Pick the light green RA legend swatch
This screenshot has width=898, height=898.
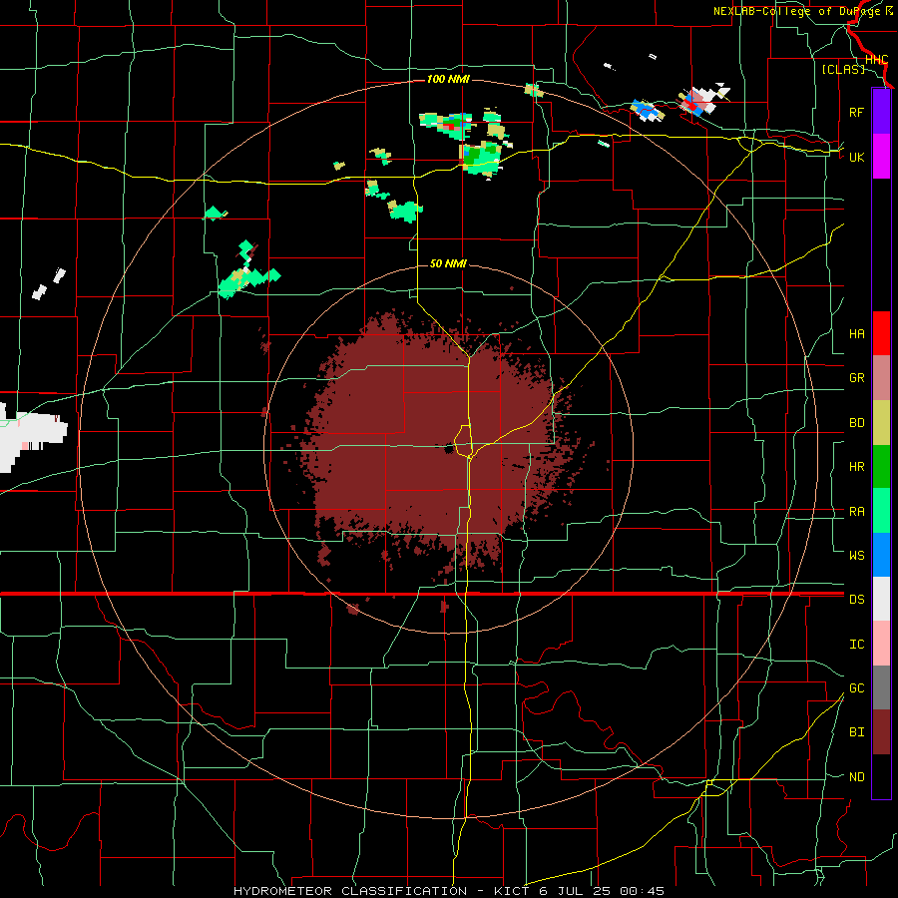881,511
